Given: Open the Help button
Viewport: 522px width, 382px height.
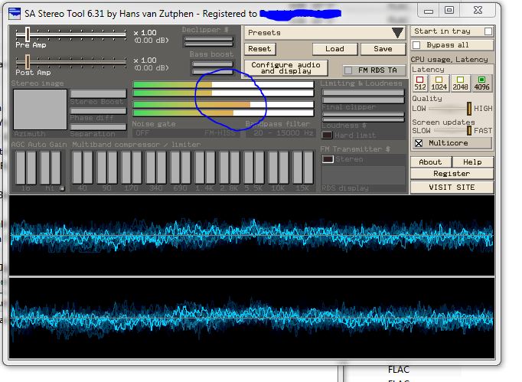Looking at the screenshot, I should click(x=472, y=162).
